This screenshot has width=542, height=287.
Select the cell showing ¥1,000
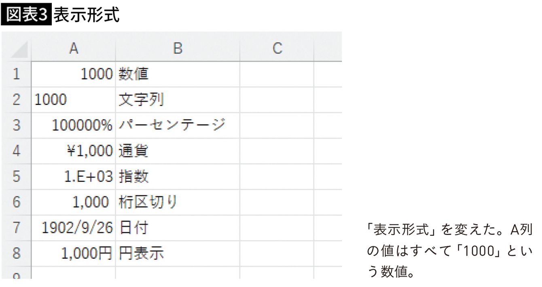(73, 151)
